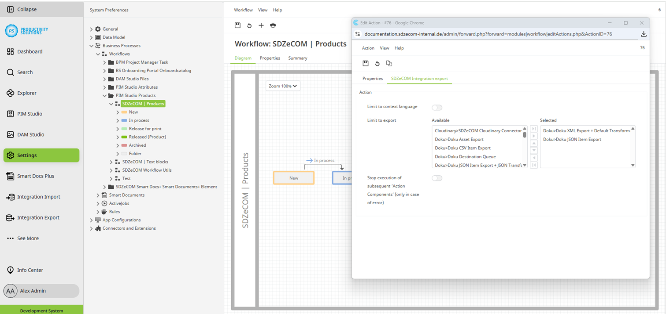Image resolution: width=666 pixels, height=314 pixels.
Task: Expand the Smart Documents tree branch
Action: [x=98, y=195]
